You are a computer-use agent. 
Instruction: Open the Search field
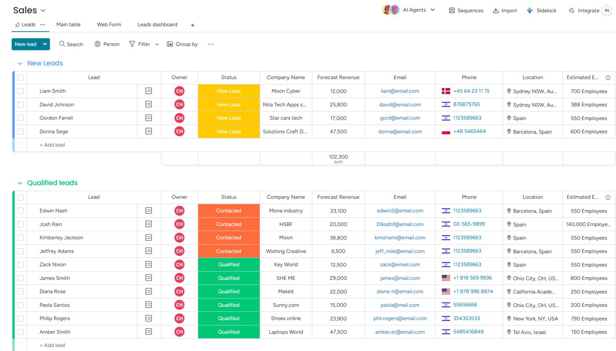pyautogui.click(x=71, y=44)
